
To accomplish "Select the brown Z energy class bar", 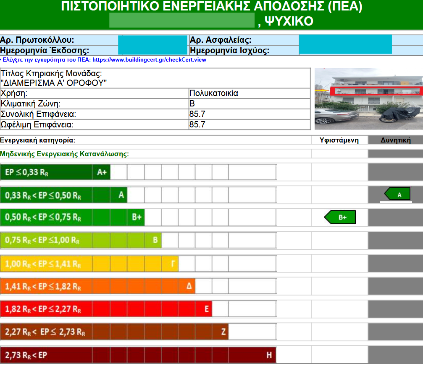I will click(113, 333).
